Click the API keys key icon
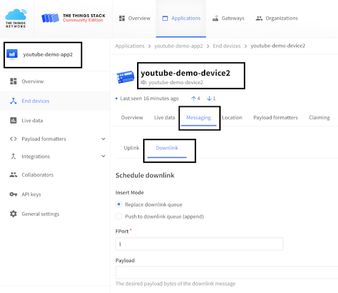 pyautogui.click(x=14, y=194)
